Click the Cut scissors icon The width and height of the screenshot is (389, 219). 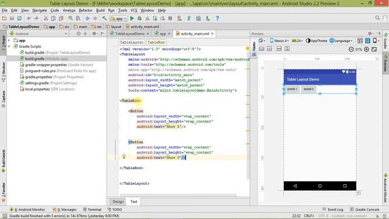click(x=46, y=18)
